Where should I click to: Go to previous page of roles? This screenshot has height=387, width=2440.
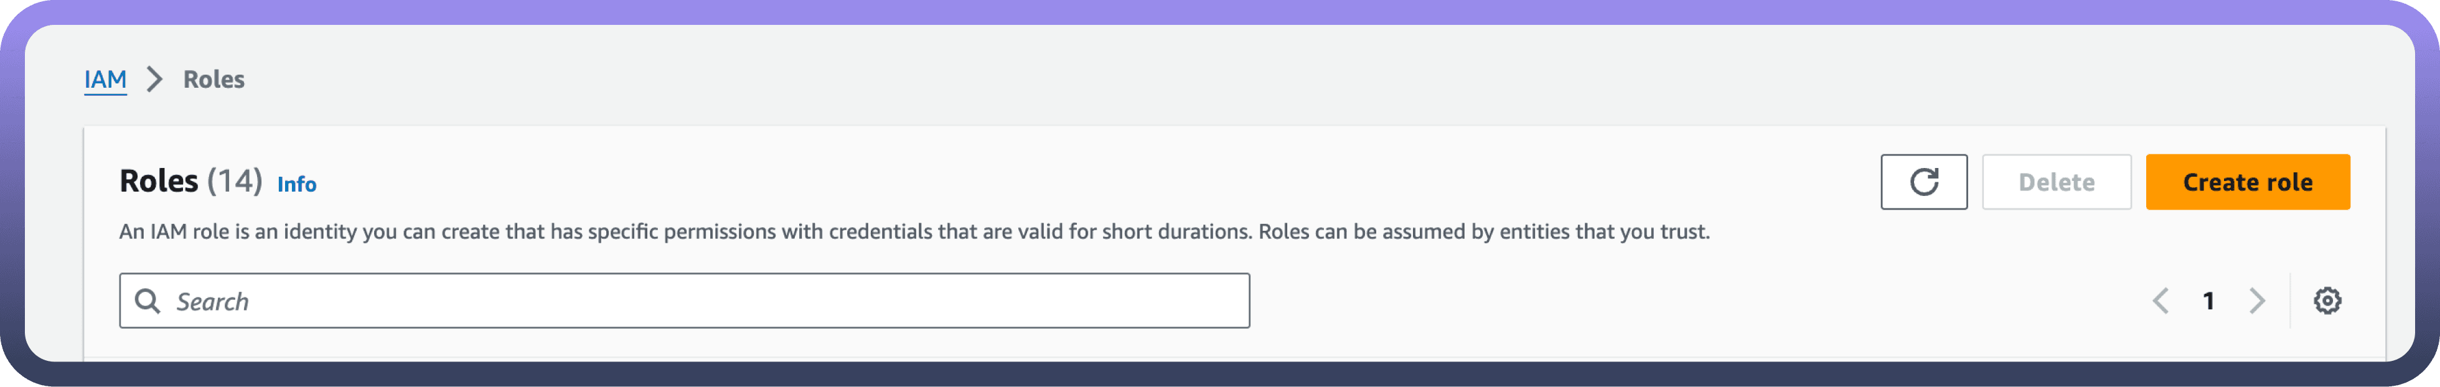[2161, 301]
